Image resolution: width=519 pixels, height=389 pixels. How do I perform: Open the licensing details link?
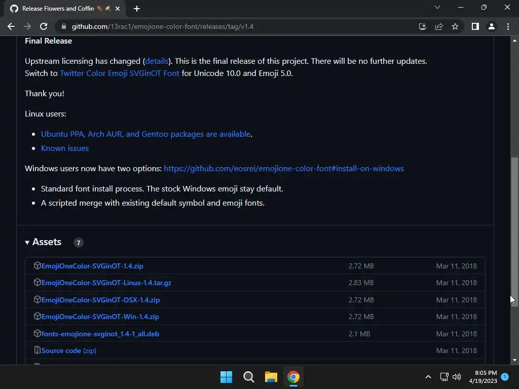click(157, 61)
